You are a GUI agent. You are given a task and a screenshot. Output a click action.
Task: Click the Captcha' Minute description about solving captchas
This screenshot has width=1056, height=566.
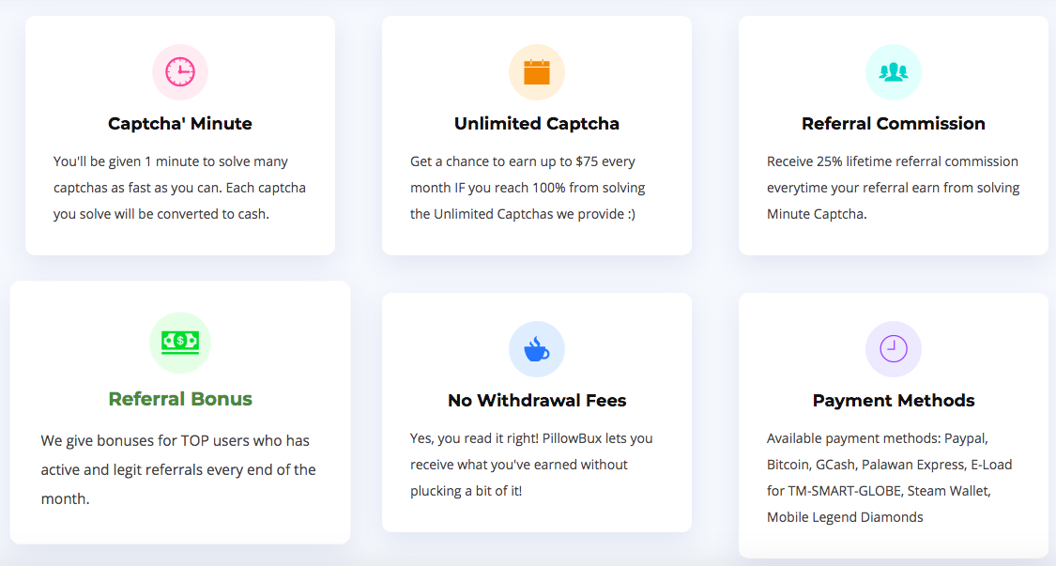180,188
